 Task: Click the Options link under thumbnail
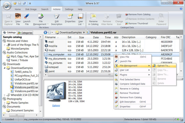[56, 105]
